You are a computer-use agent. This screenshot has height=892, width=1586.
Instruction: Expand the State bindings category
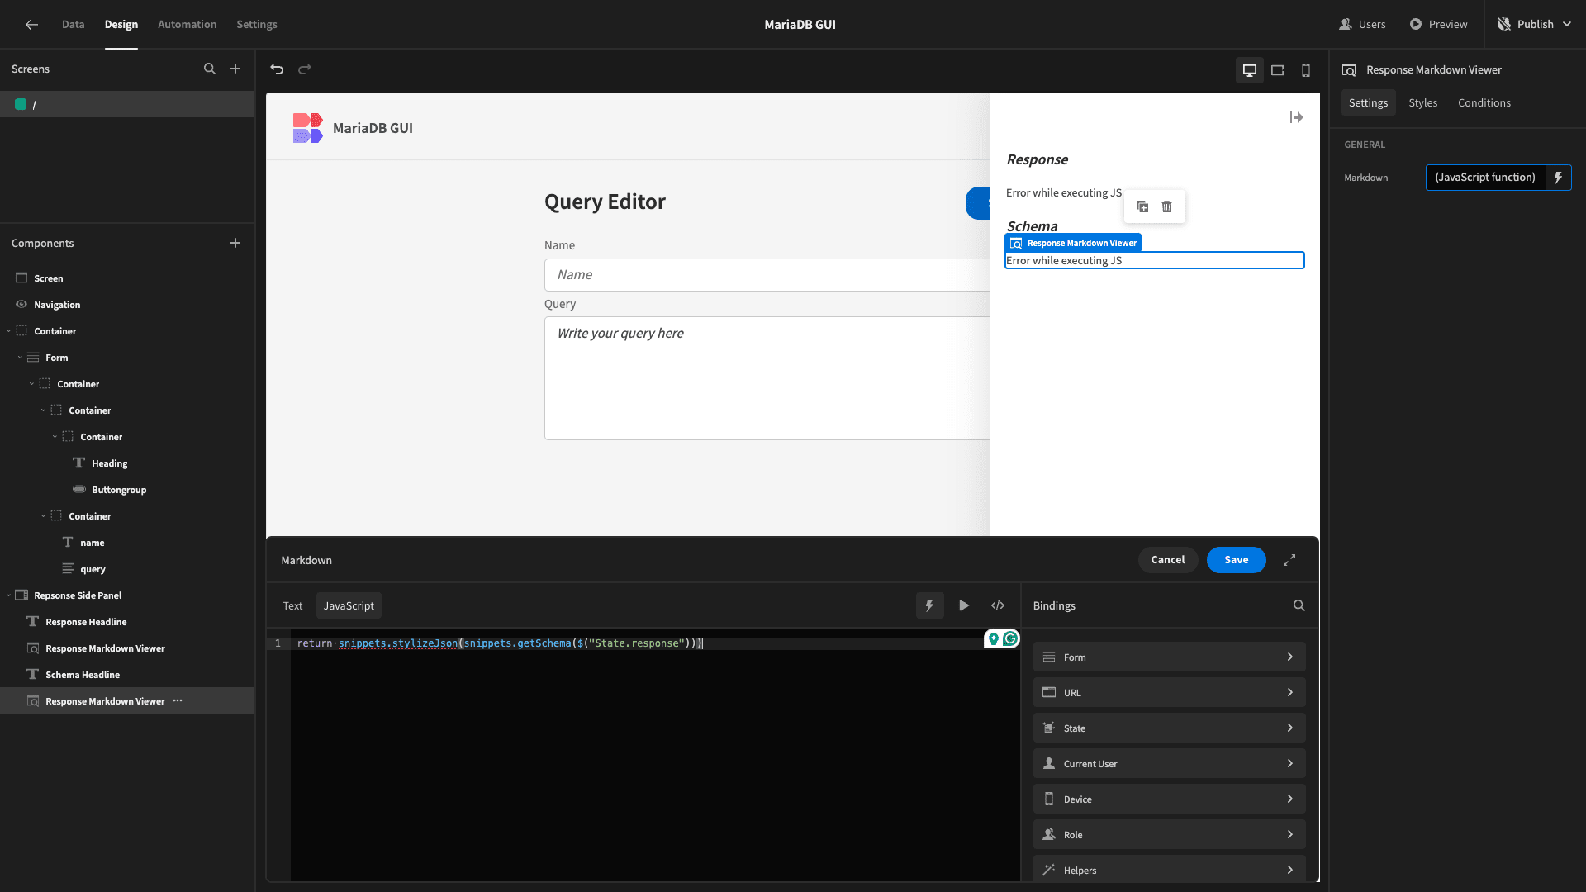click(1170, 728)
